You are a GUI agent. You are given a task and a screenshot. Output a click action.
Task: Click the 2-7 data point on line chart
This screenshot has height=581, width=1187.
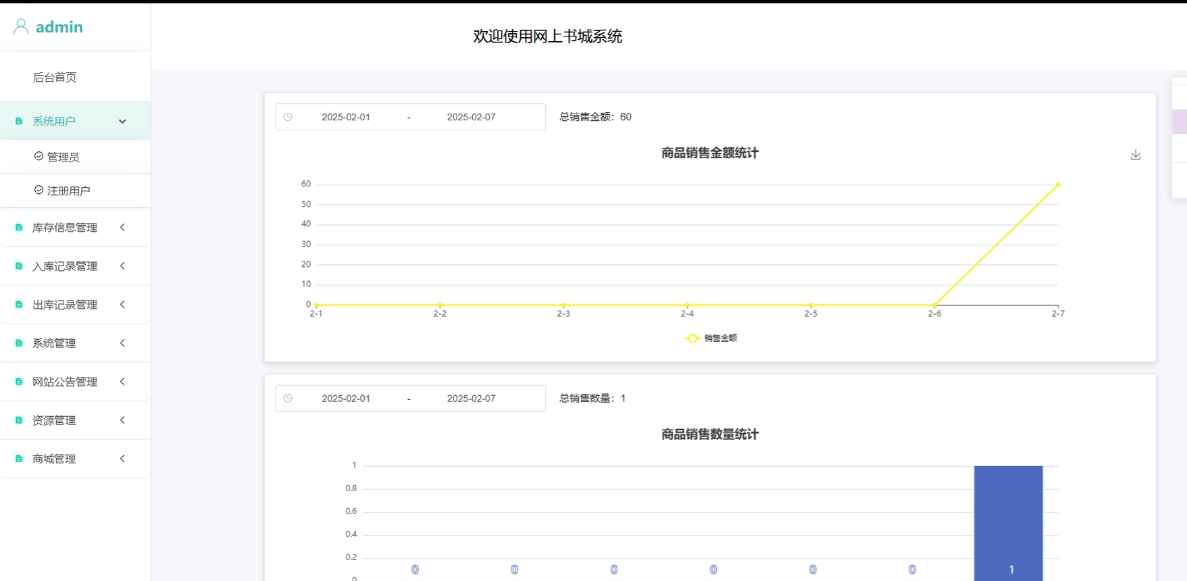tap(1058, 184)
